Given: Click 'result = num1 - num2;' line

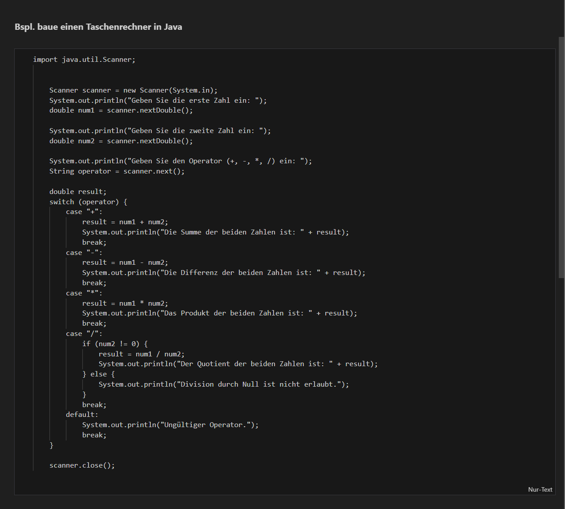Looking at the screenshot, I should tap(125, 263).
